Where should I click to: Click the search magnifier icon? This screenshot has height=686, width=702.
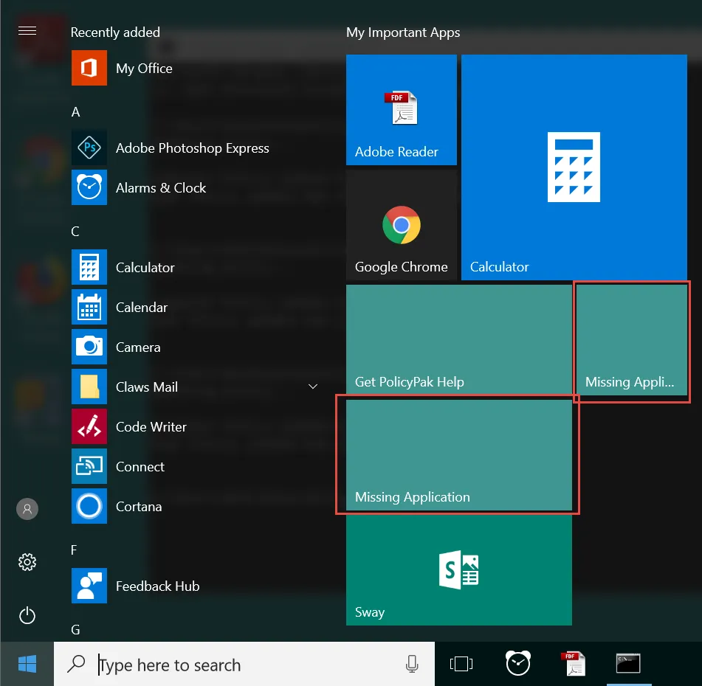pyautogui.click(x=76, y=664)
